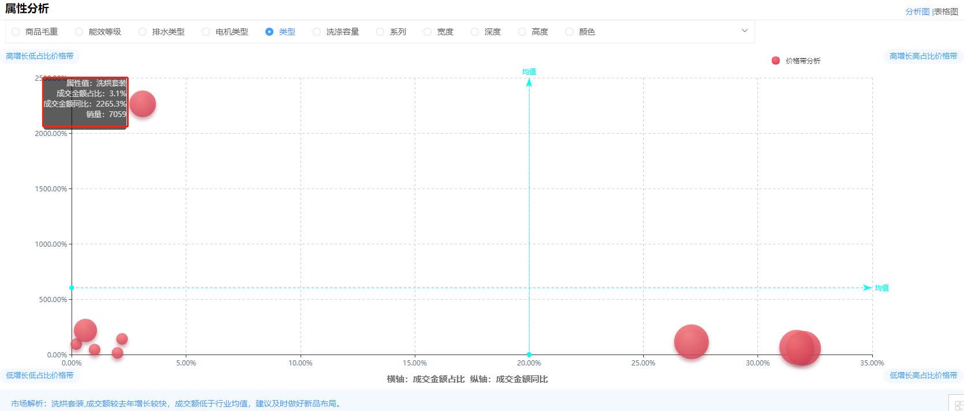Click the 500.00% y-axis tick label

pos(53,299)
